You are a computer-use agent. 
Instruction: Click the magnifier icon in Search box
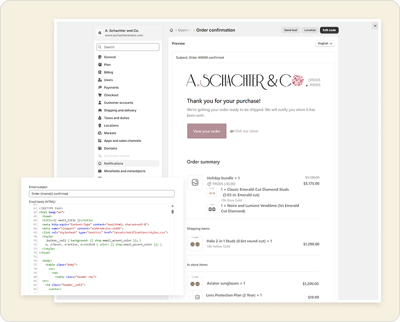100,47
